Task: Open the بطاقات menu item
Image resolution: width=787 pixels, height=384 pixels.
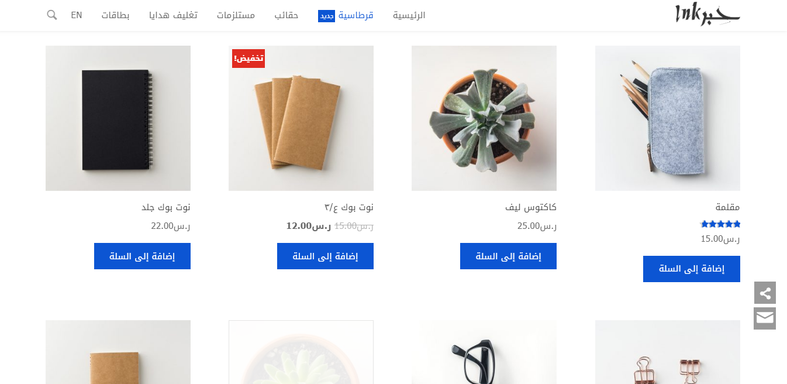Action: [115, 15]
